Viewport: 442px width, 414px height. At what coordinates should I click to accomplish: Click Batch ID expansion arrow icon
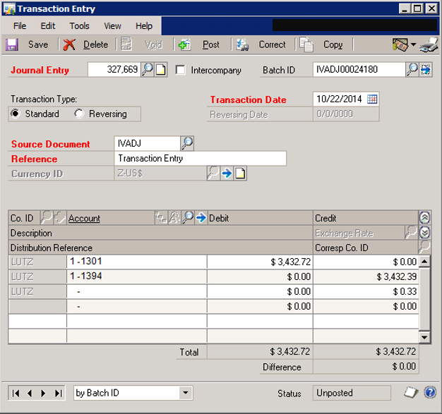coord(425,70)
